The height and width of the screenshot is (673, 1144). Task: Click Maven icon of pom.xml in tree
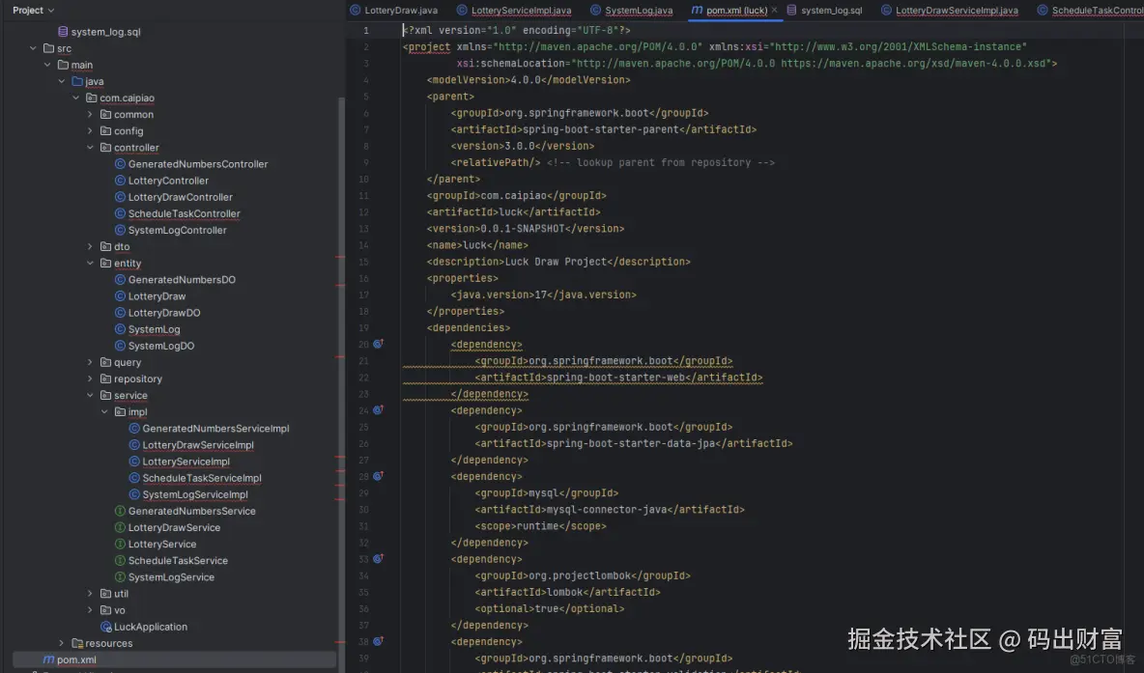(x=48, y=659)
